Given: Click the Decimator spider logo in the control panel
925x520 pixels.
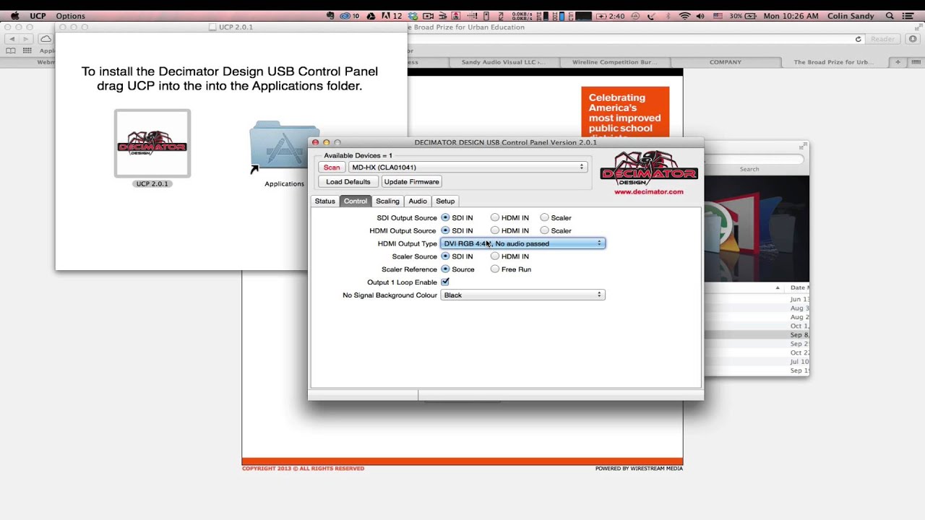Looking at the screenshot, I should (x=649, y=168).
